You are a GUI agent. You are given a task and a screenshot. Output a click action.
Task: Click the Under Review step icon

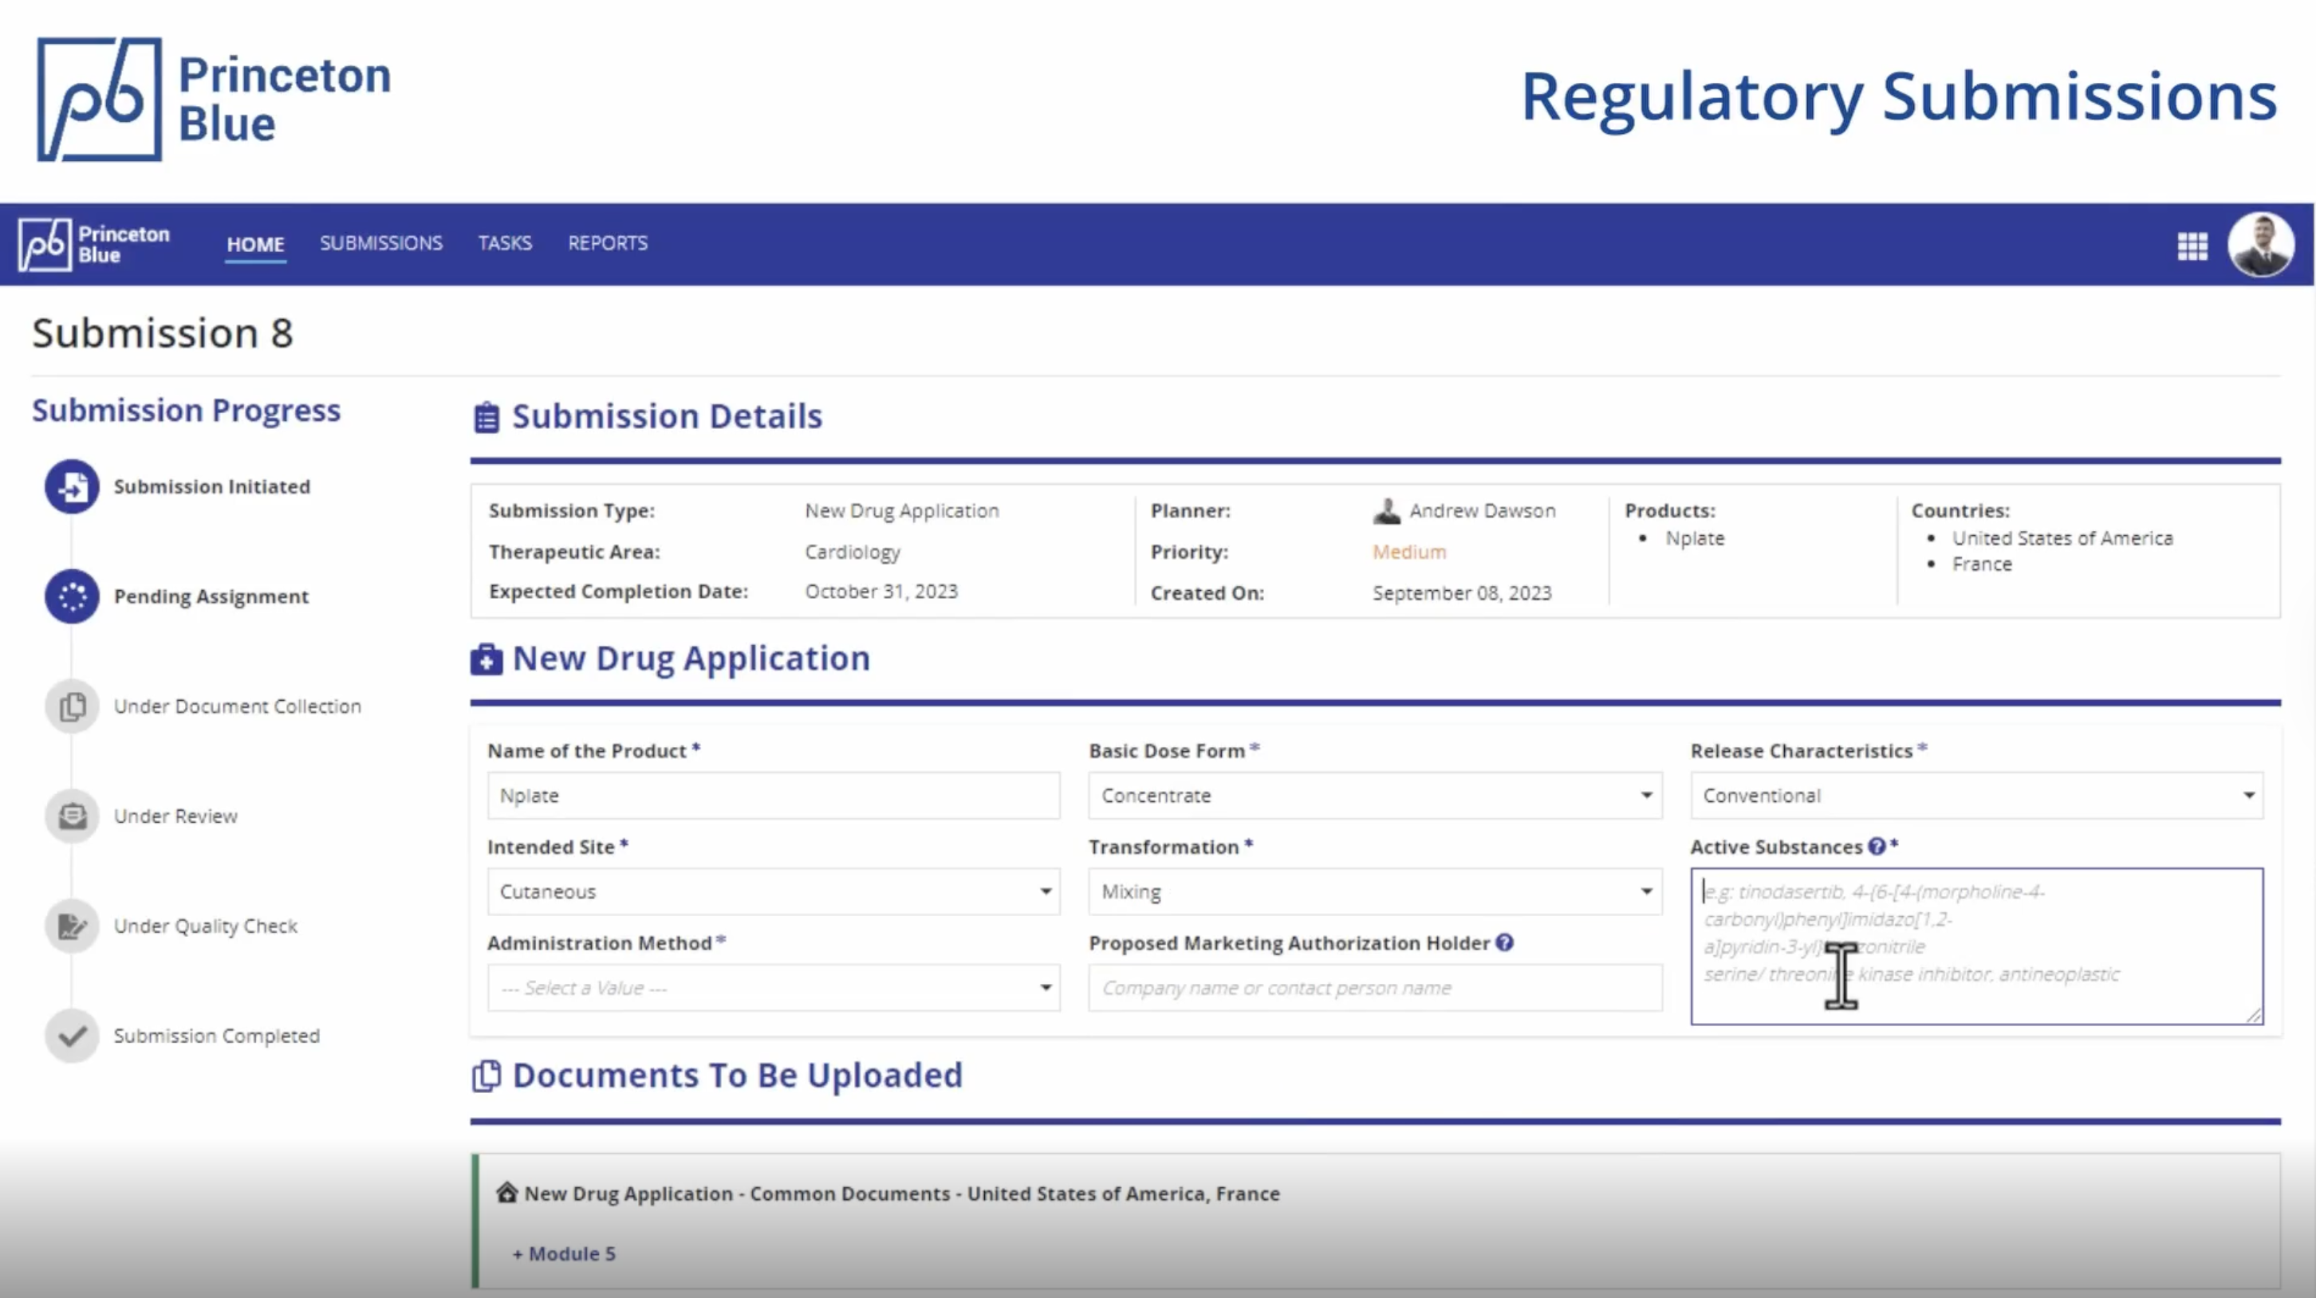point(72,816)
